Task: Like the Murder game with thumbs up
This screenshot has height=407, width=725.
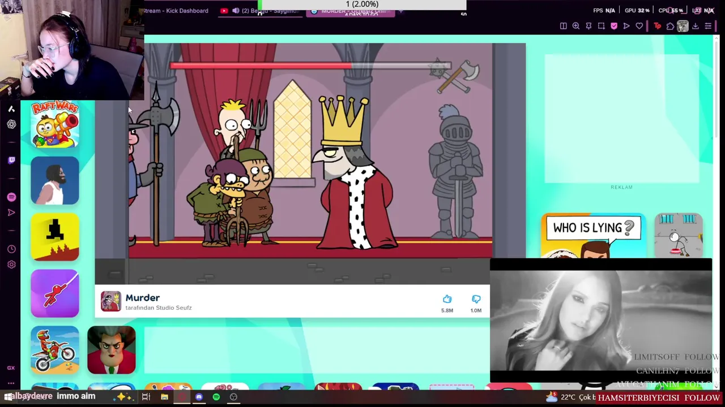Action: (447, 299)
